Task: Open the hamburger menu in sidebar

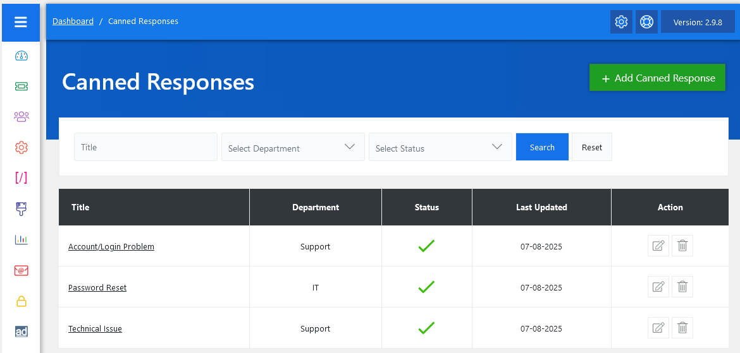Action: pos(21,23)
